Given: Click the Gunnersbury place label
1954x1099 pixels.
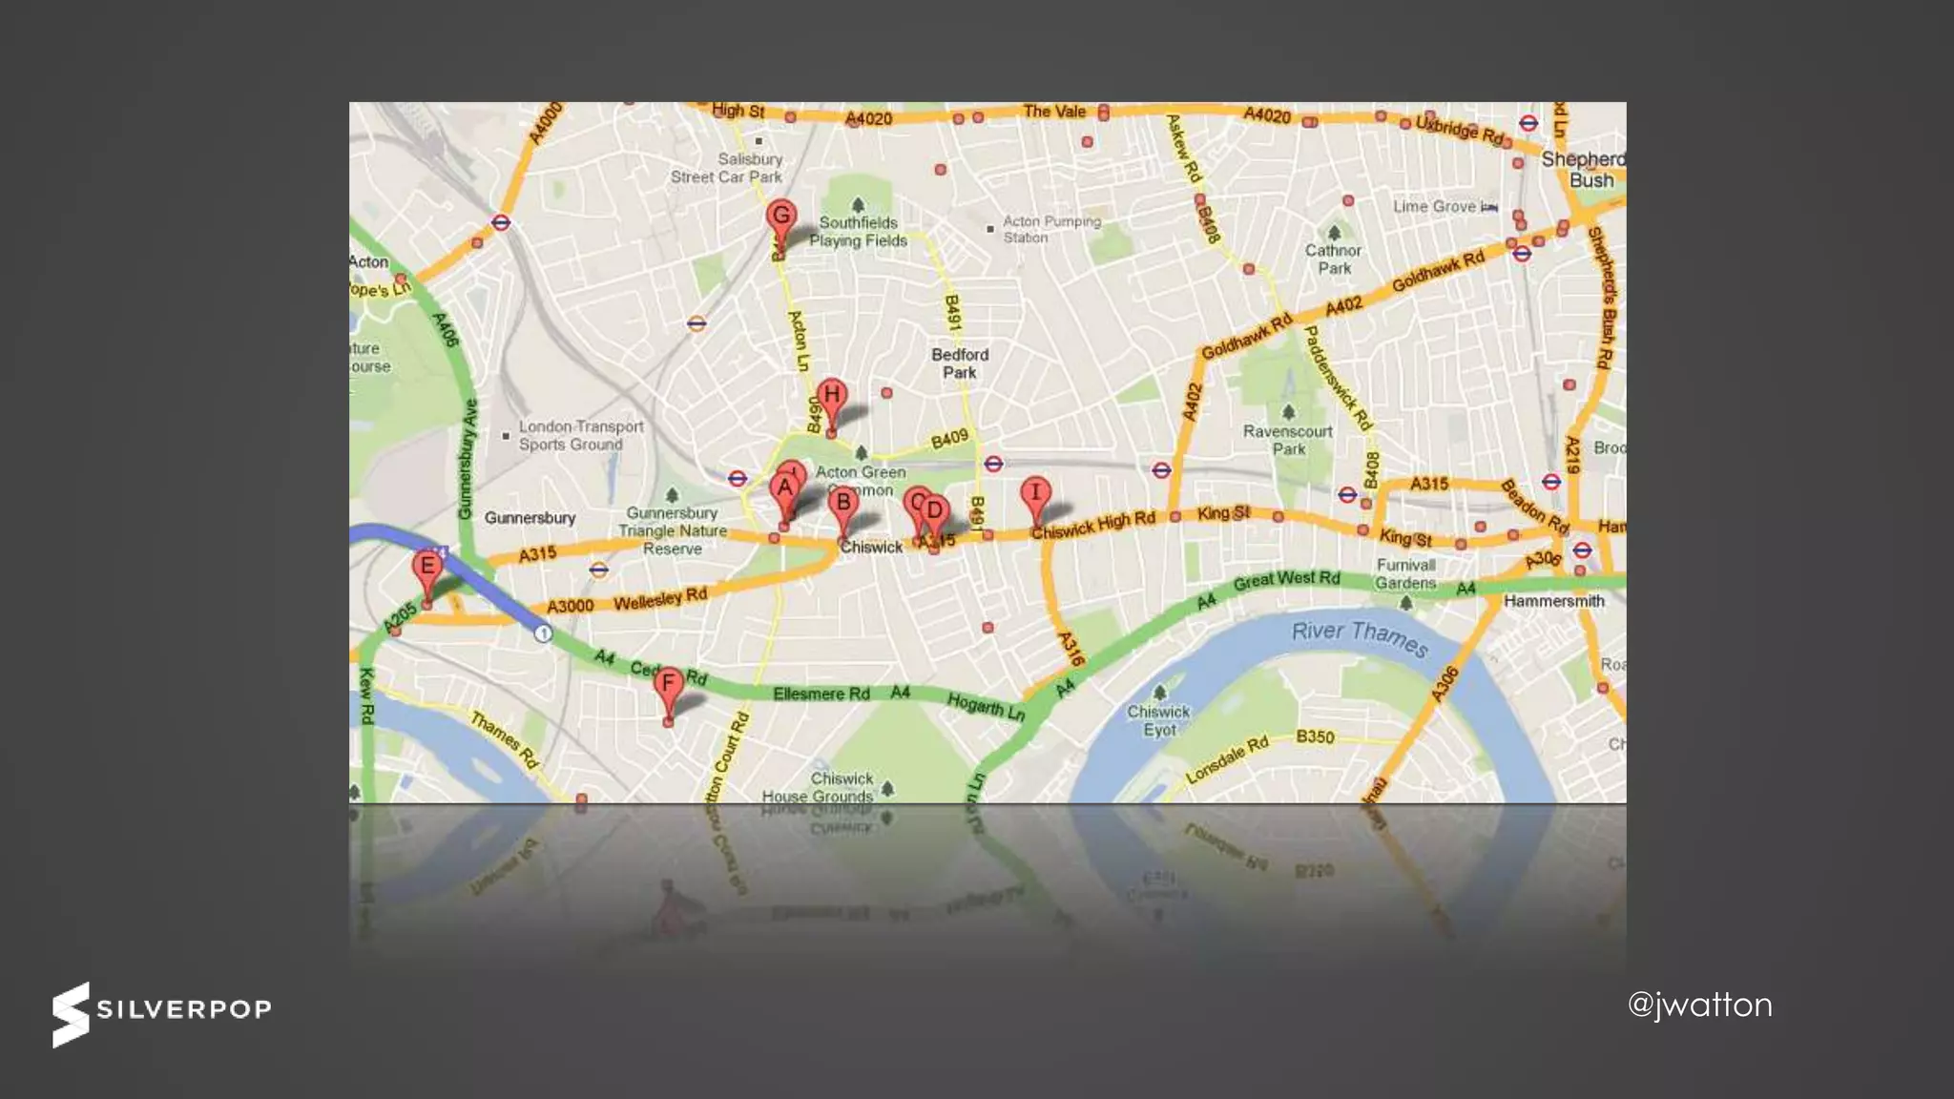Looking at the screenshot, I should (x=530, y=518).
